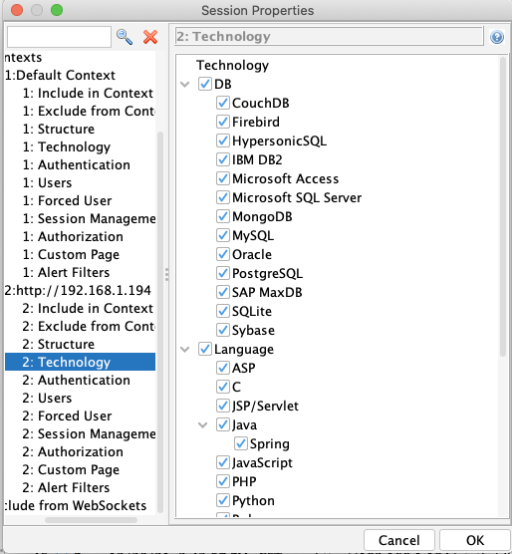Image resolution: width=512 pixels, height=554 pixels.
Task: Select 2: Structure panel
Action: [58, 344]
